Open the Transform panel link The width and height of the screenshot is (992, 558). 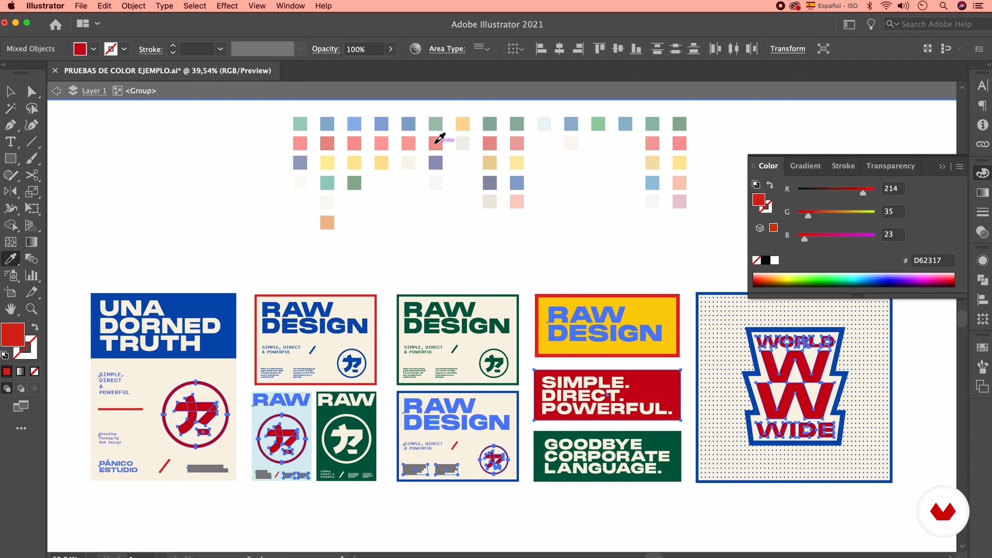coord(787,49)
